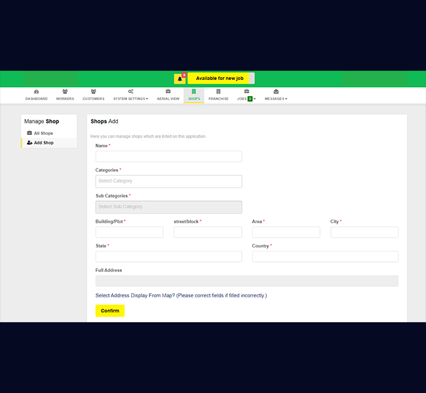Focus the Building/Plot text field
Screen dimensions: 426x393
pos(129,233)
